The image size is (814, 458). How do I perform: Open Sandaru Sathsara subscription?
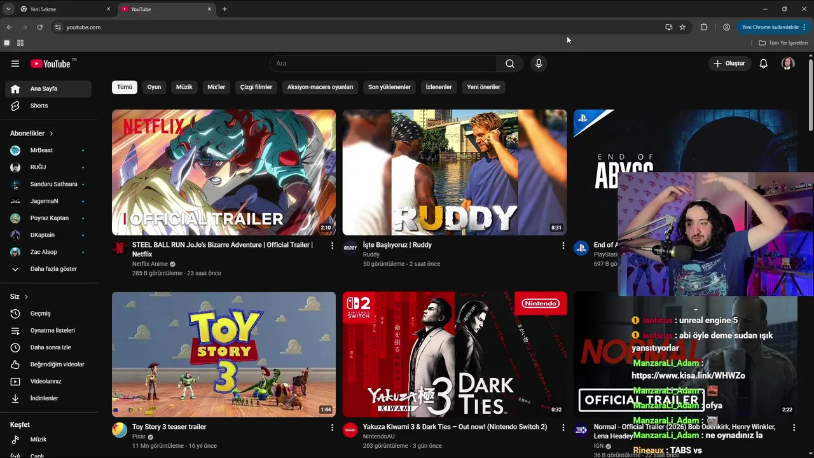tap(48, 184)
